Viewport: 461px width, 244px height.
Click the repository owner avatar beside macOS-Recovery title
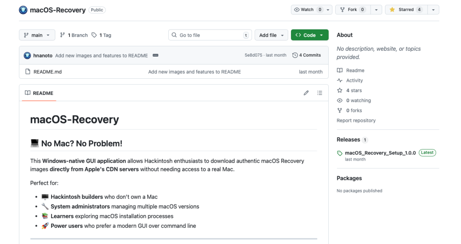(23, 10)
